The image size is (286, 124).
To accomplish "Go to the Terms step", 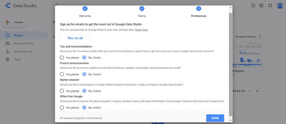I will click(142, 9).
